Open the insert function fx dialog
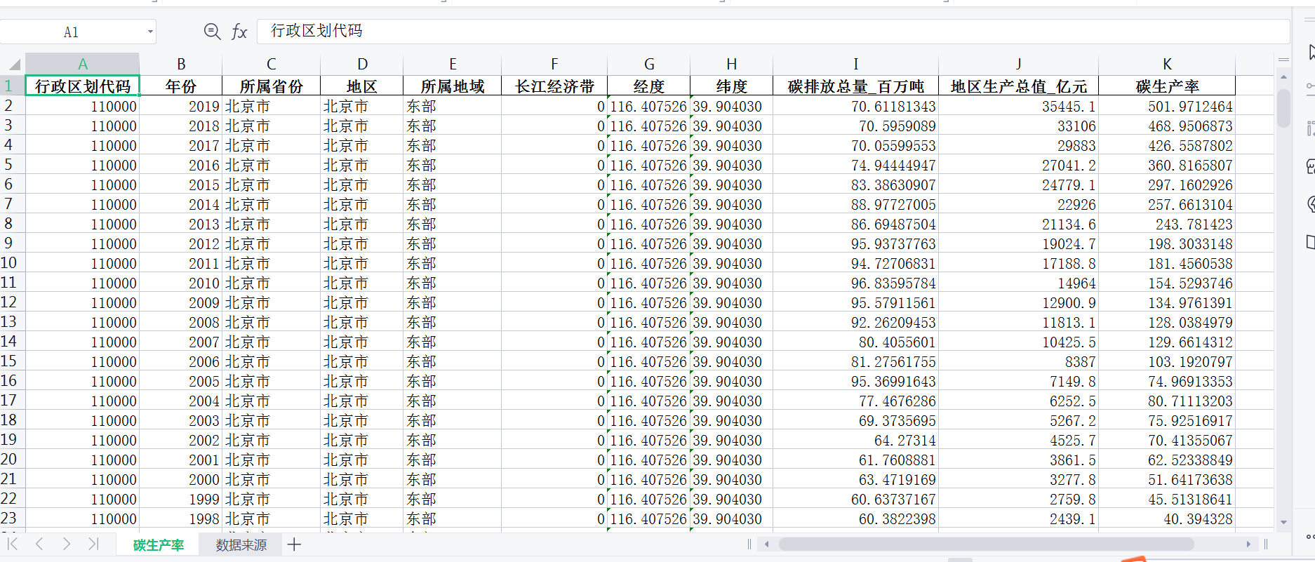This screenshot has width=1315, height=562. (239, 32)
